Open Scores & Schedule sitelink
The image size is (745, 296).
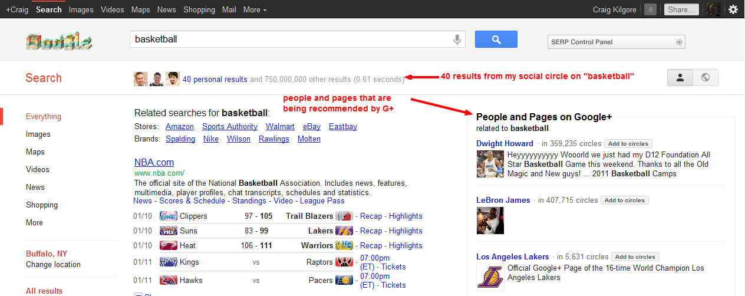tap(192, 200)
